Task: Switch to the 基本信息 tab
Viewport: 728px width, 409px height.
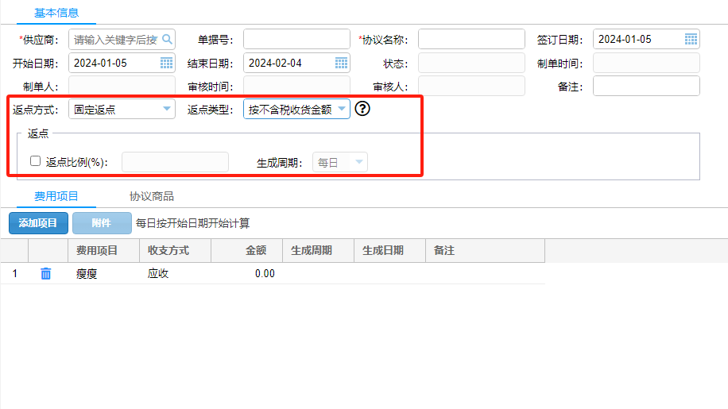Action: (56, 13)
